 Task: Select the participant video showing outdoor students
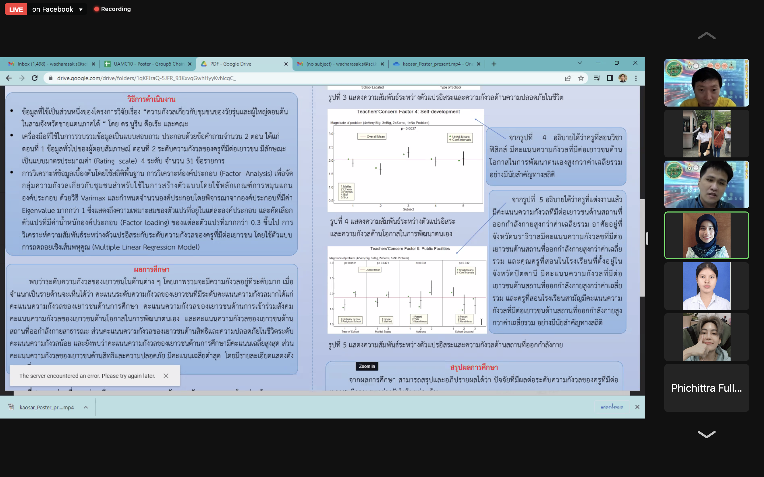[x=706, y=134]
